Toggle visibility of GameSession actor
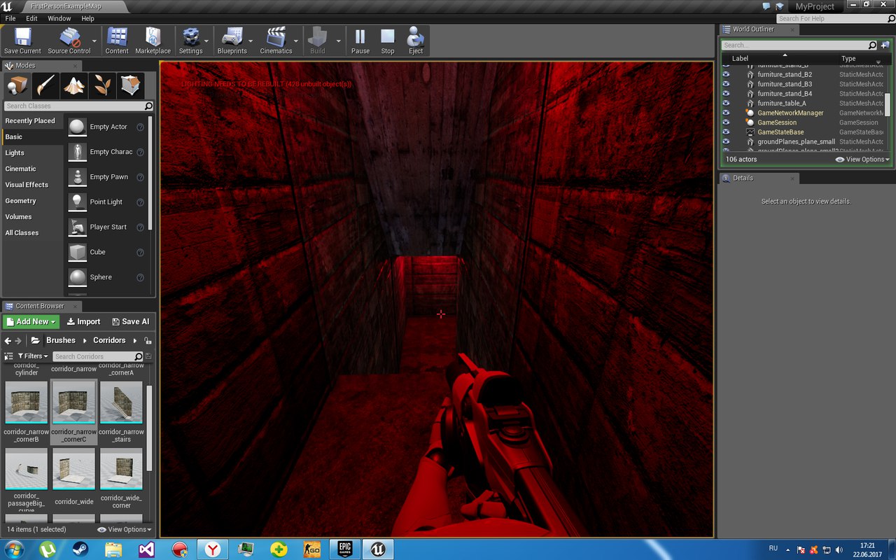896x560 pixels. pos(726,122)
